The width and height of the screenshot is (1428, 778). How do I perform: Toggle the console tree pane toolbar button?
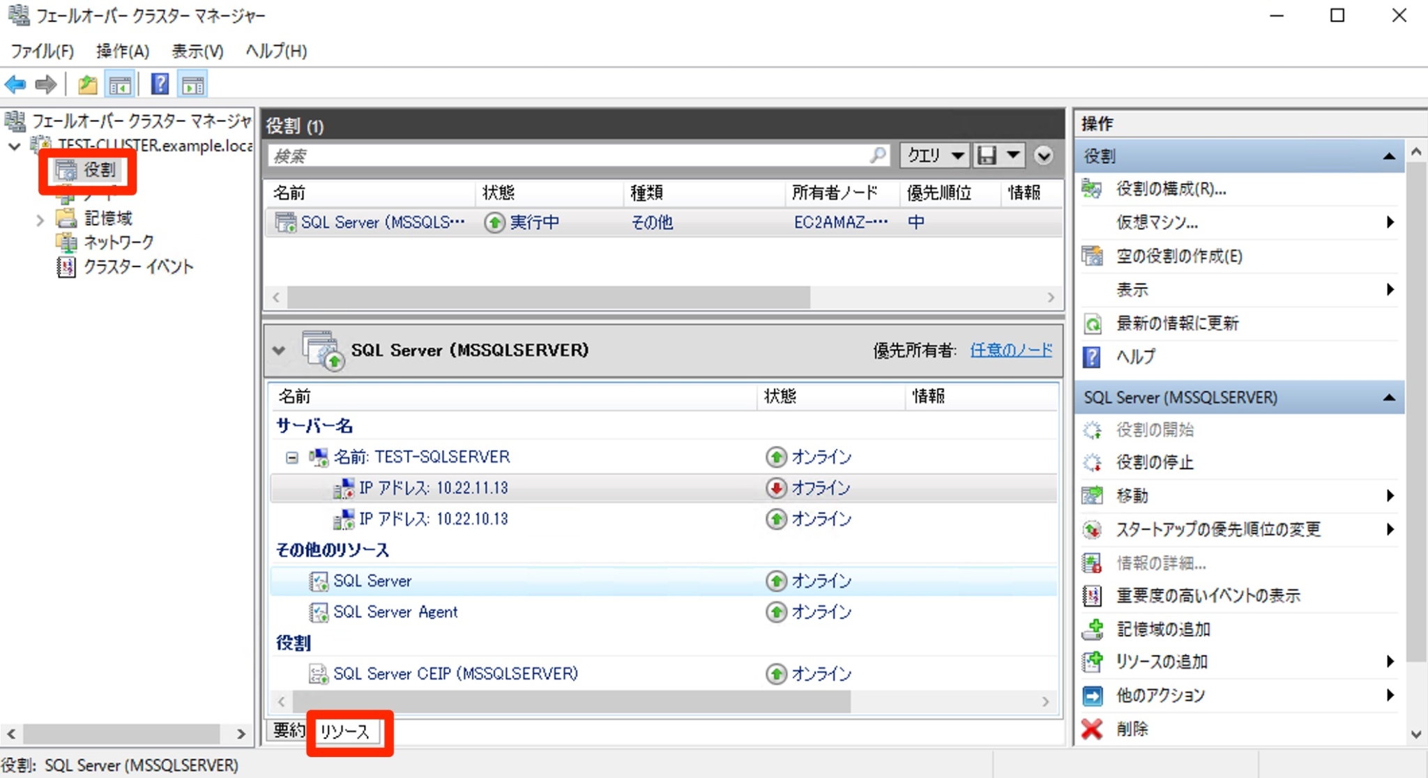pyautogui.click(x=120, y=84)
